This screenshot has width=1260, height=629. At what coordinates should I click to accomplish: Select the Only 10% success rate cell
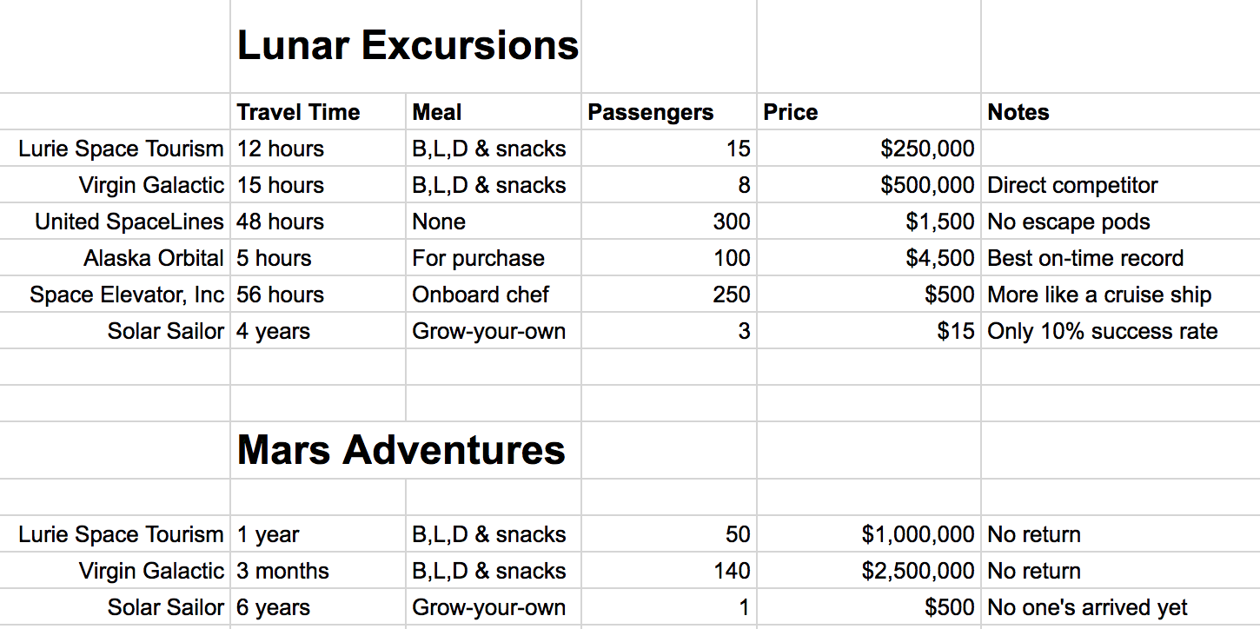tap(1121, 331)
